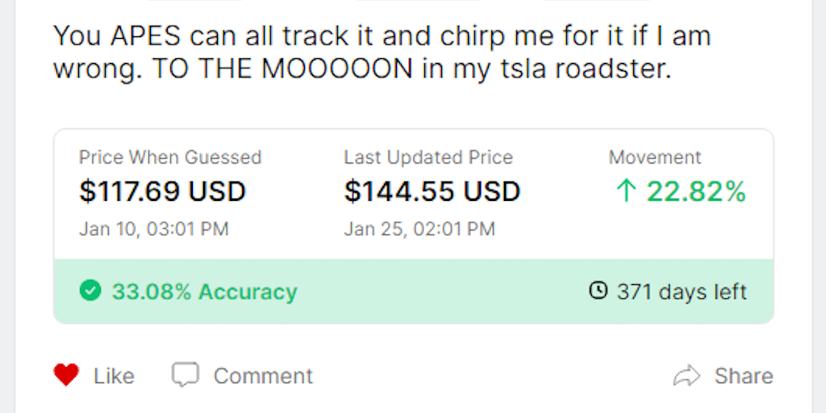The image size is (826, 413).
Task: Click the post text mentioning APES
Action: coord(382,52)
